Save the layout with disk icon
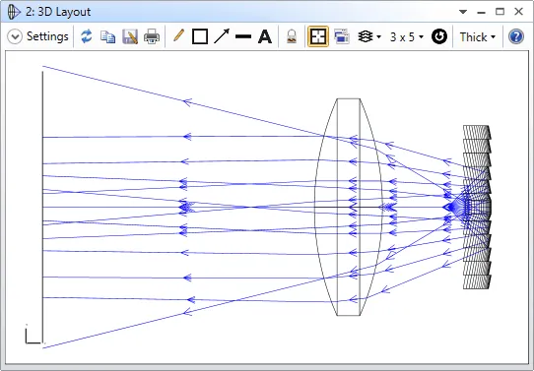The image size is (534, 371). coord(130,36)
